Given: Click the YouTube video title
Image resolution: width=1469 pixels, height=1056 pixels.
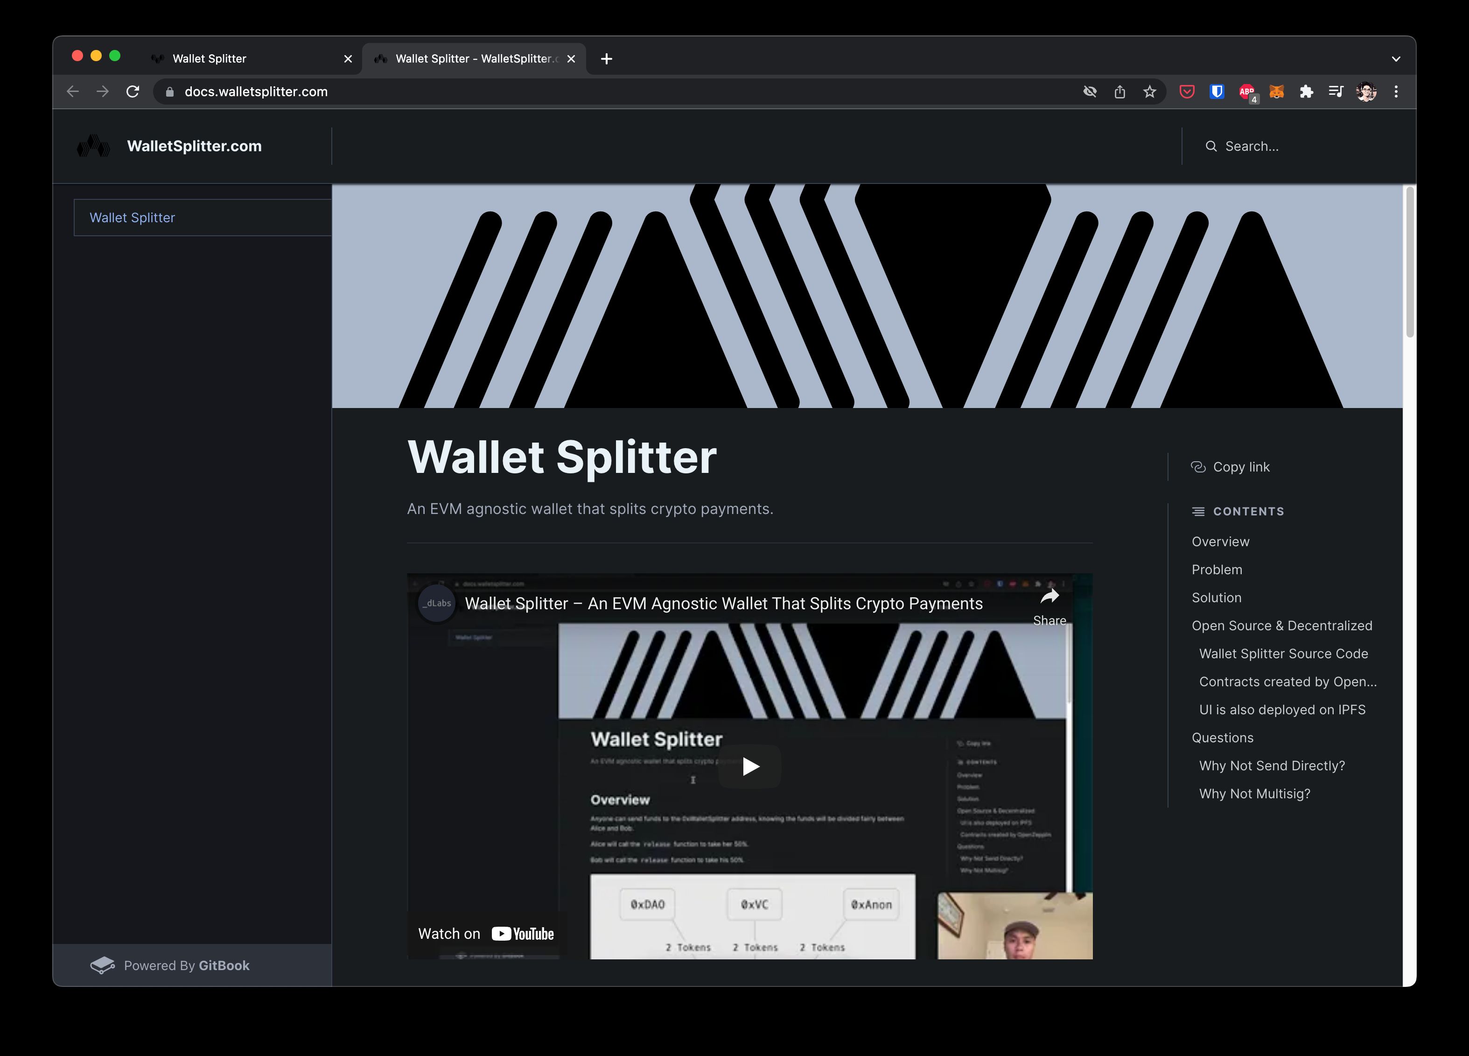Looking at the screenshot, I should click(723, 604).
